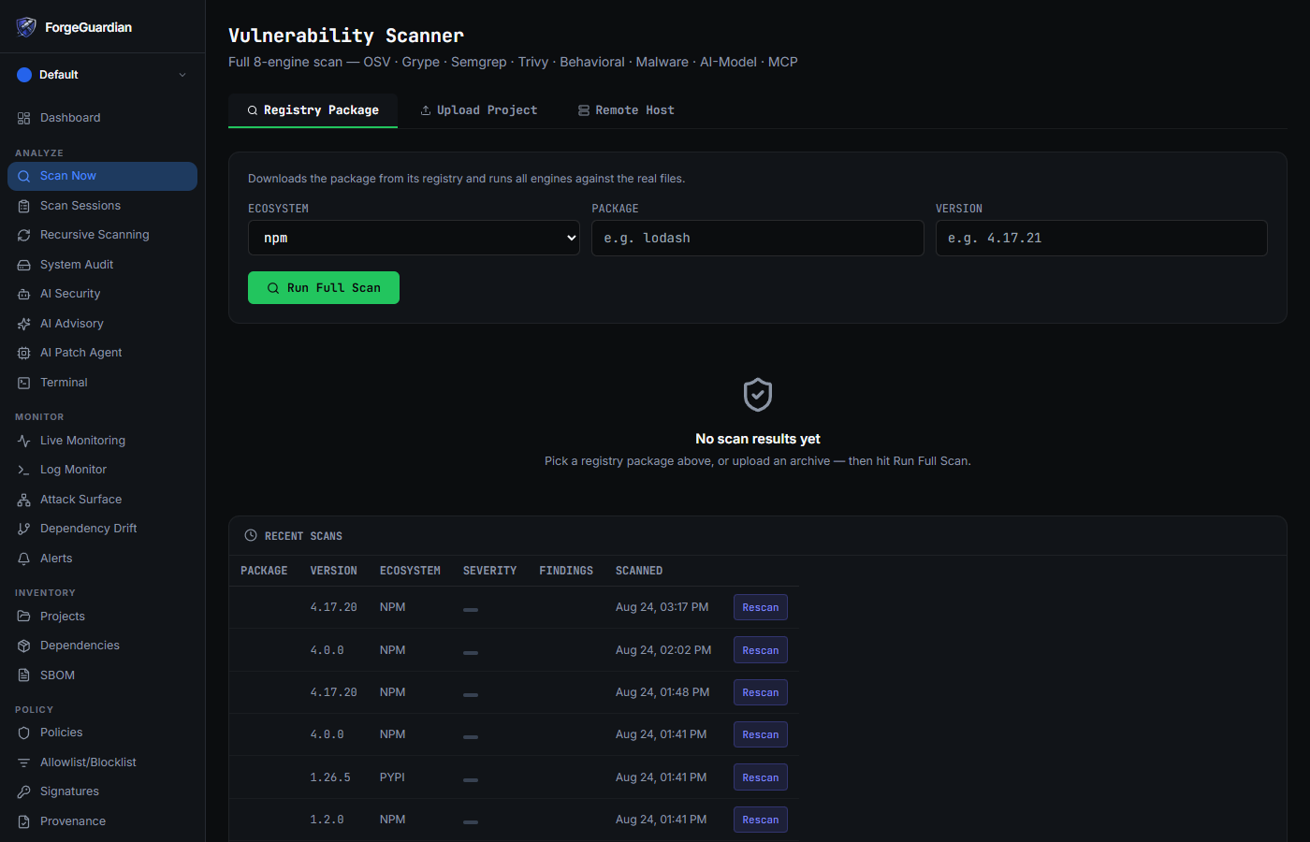
Task: Click the Projects folder icon
Action: pyautogui.click(x=24, y=617)
